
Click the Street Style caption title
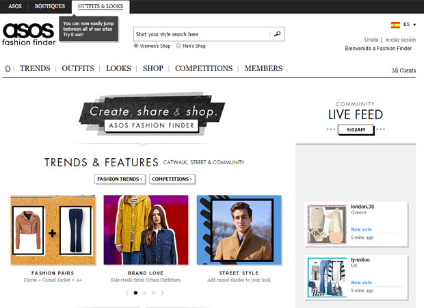(239, 273)
